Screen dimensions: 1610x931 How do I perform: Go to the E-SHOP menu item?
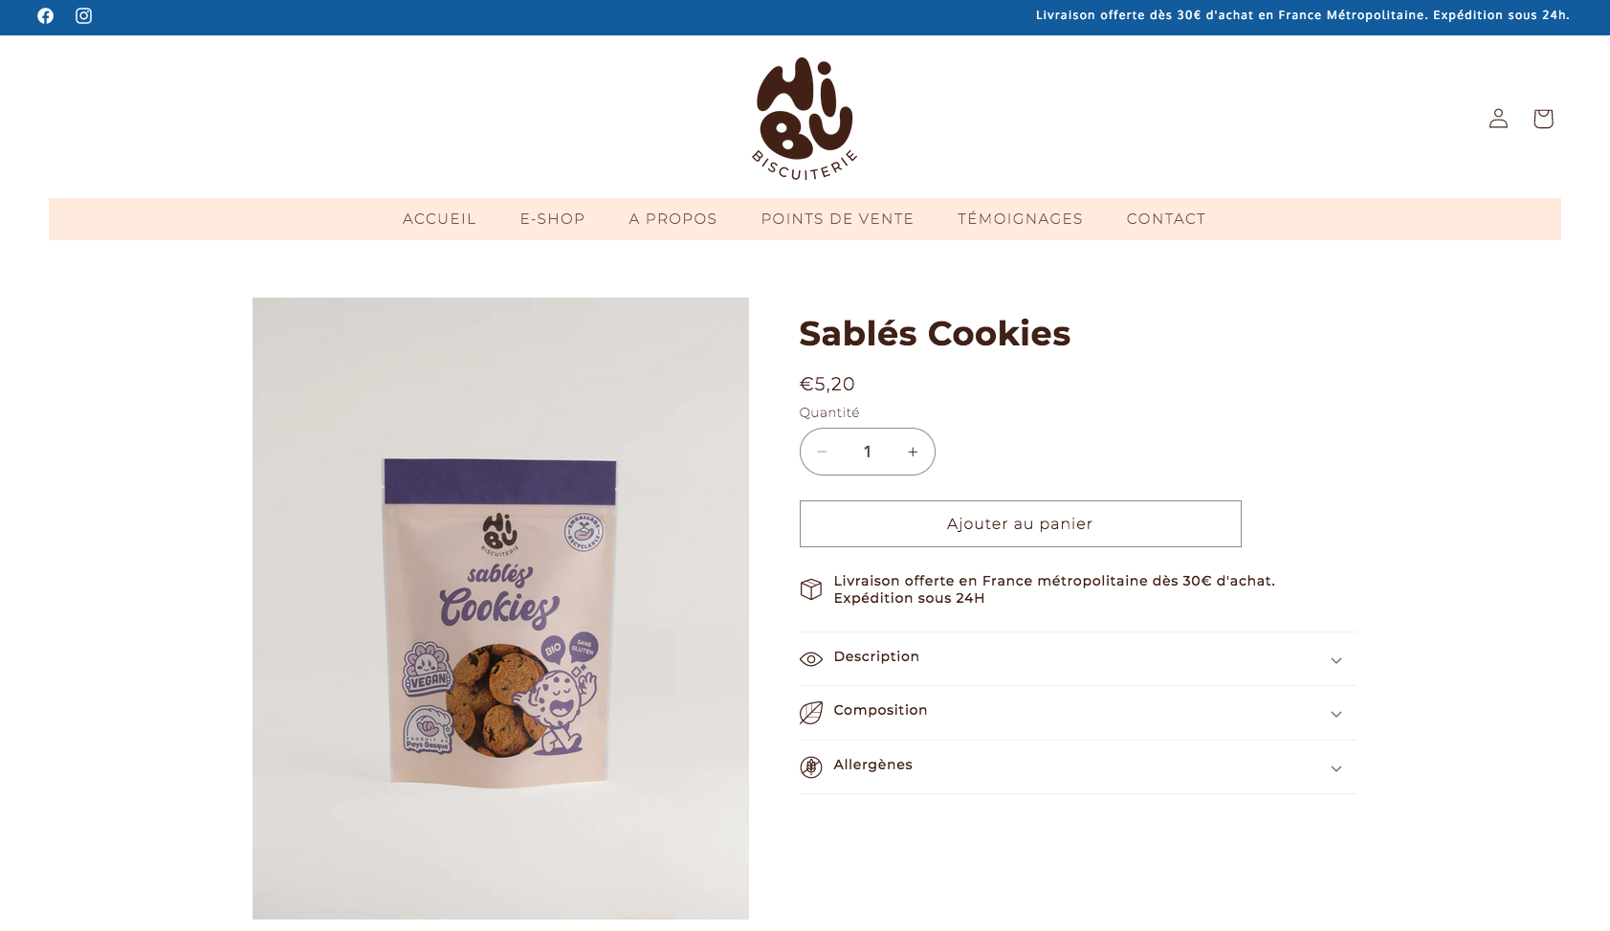pyautogui.click(x=553, y=219)
